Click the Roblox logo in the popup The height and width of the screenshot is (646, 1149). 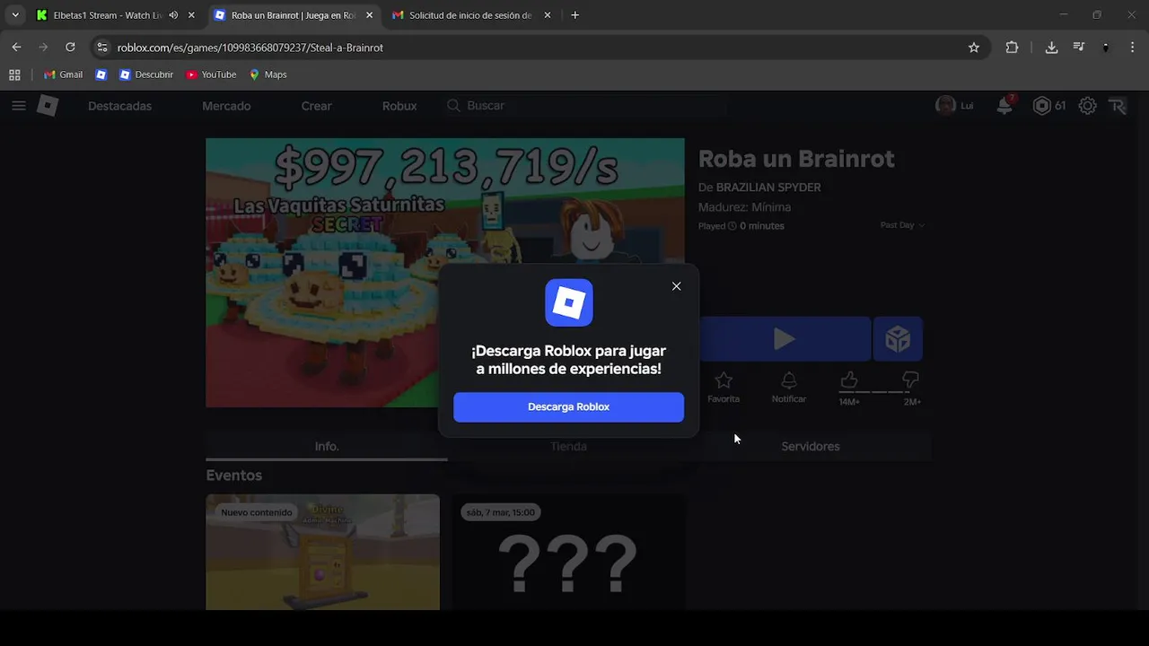[569, 302]
